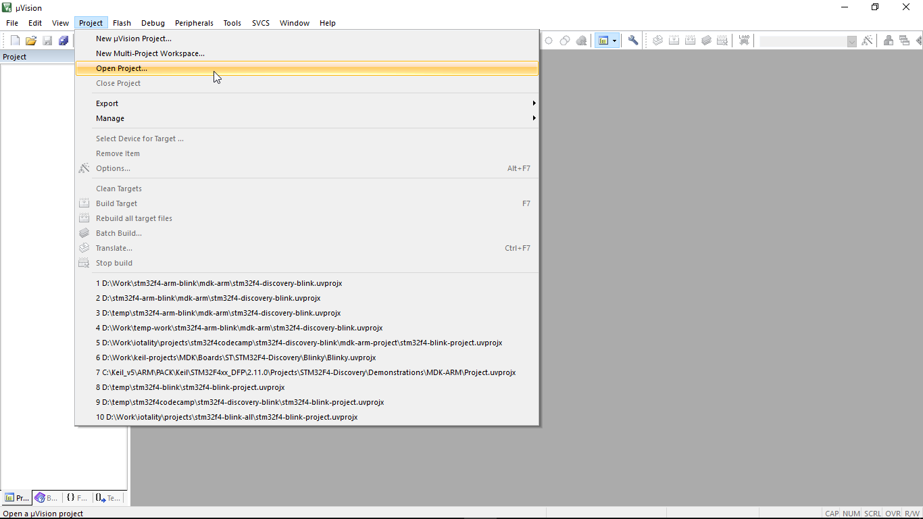Expand the Manage submenu
This screenshot has width=923, height=519.
point(307,118)
